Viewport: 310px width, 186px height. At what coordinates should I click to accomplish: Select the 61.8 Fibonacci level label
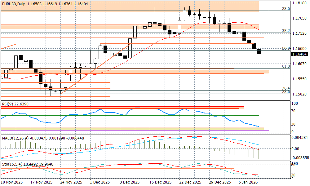point(286,66)
